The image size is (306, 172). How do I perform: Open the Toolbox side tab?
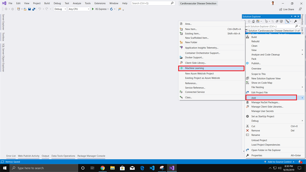click(x=3, y=37)
